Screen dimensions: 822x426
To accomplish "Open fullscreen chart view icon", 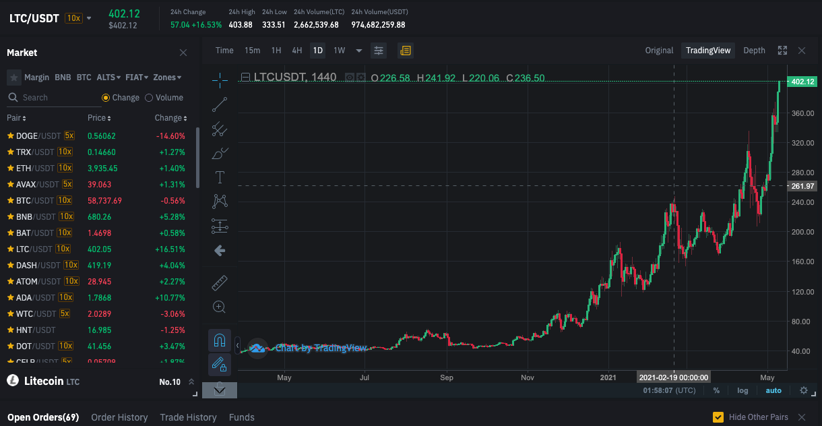I will [782, 51].
